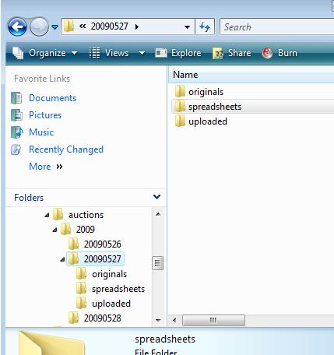Click folder tree scrollbar down arrow
Viewport: 334px width, 355px height.
(158, 321)
